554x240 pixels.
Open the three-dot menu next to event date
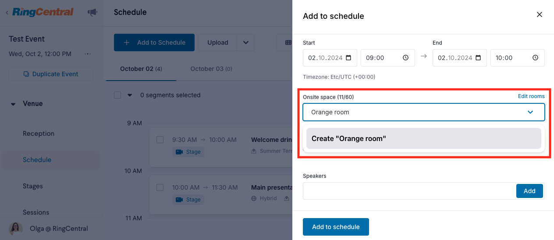[88, 54]
